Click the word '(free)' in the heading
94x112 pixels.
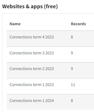(x=51, y=6)
